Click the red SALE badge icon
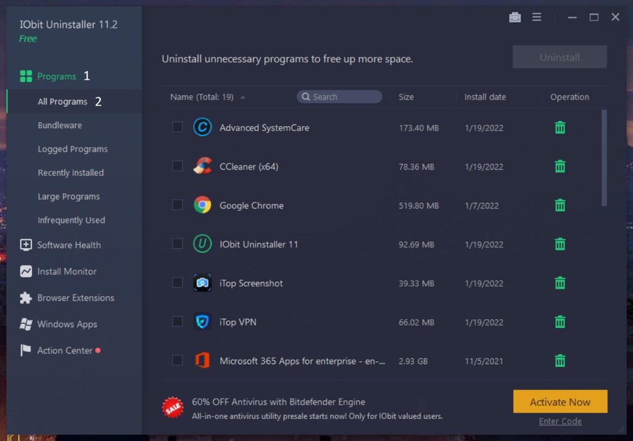This screenshot has width=633, height=441. click(x=173, y=408)
